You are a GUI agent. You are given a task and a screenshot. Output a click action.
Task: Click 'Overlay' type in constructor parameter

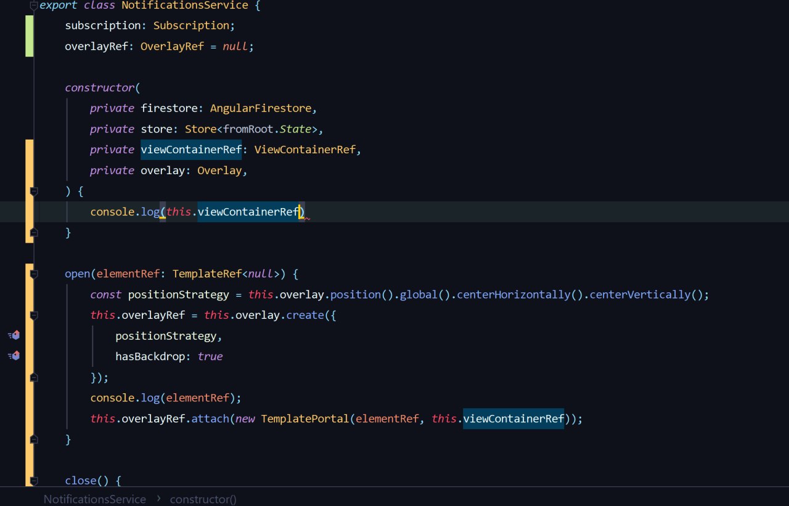(219, 171)
